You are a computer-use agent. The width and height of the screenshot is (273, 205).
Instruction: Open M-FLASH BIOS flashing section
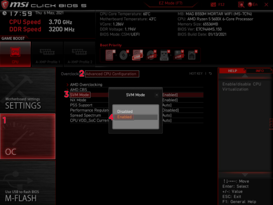click(x=28, y=182)
